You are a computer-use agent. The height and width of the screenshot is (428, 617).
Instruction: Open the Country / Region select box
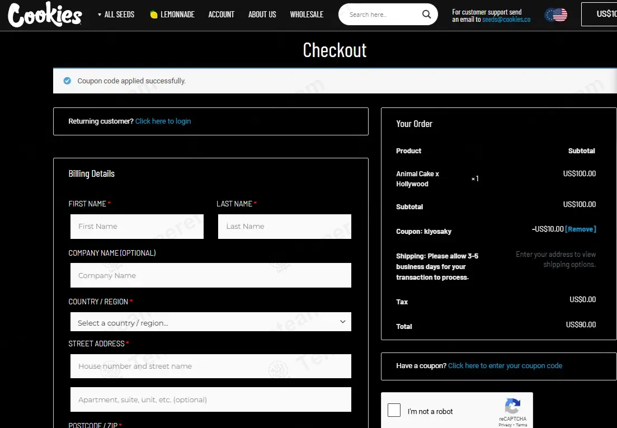210,322
